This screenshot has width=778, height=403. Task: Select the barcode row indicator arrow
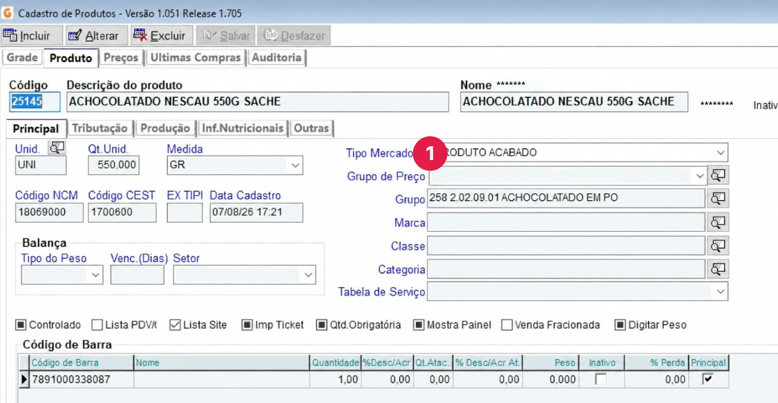tap(23, 380)
